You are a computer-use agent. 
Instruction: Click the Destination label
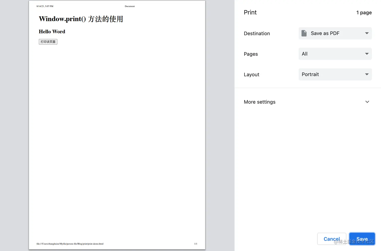[257, 33]
